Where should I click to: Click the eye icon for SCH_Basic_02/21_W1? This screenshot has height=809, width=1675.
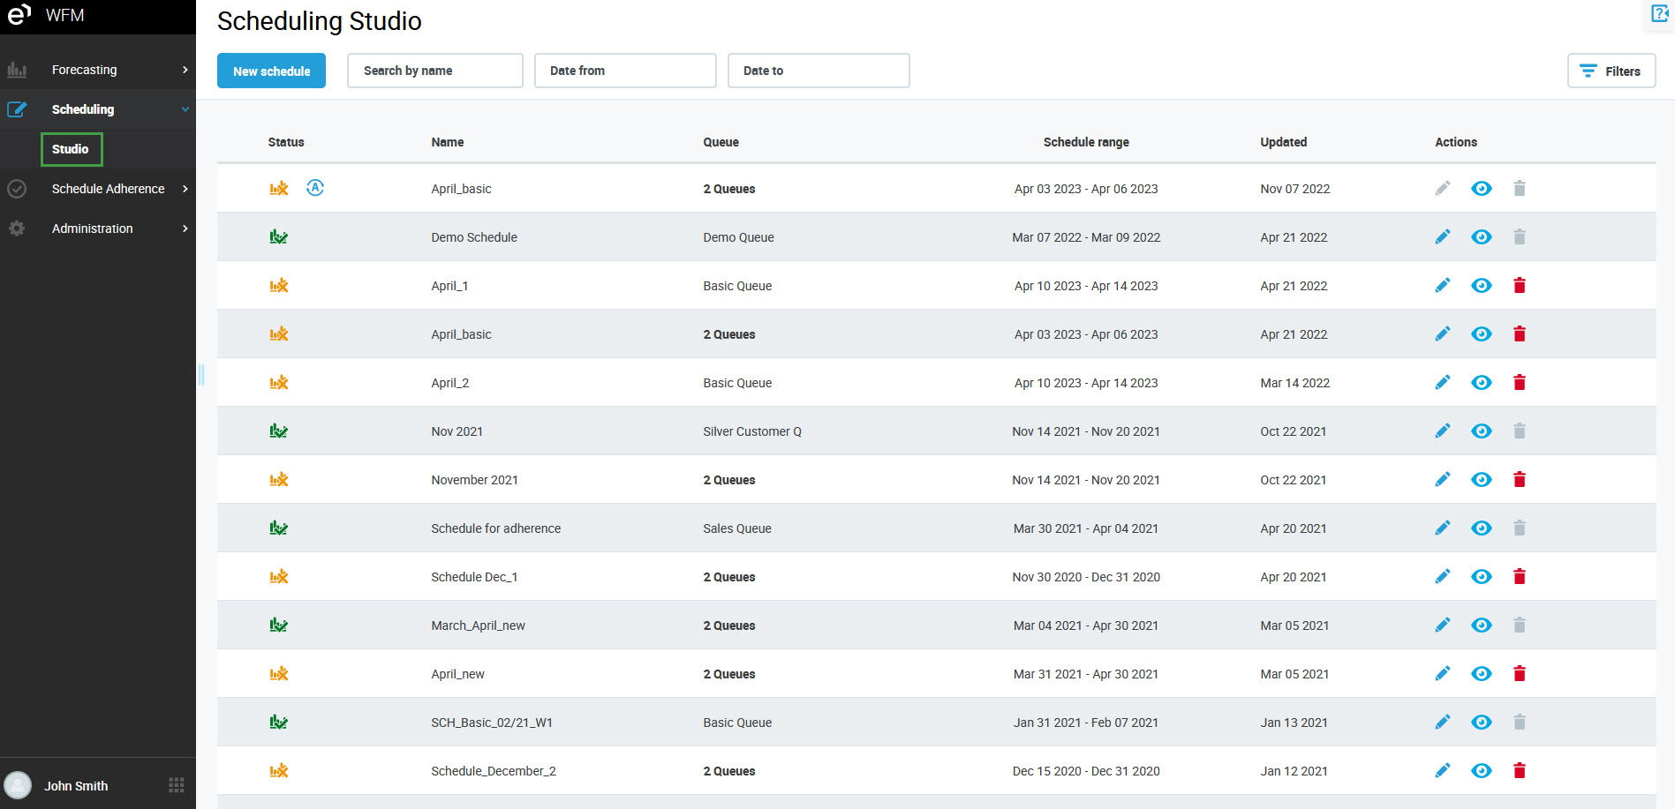(1481, 722)
